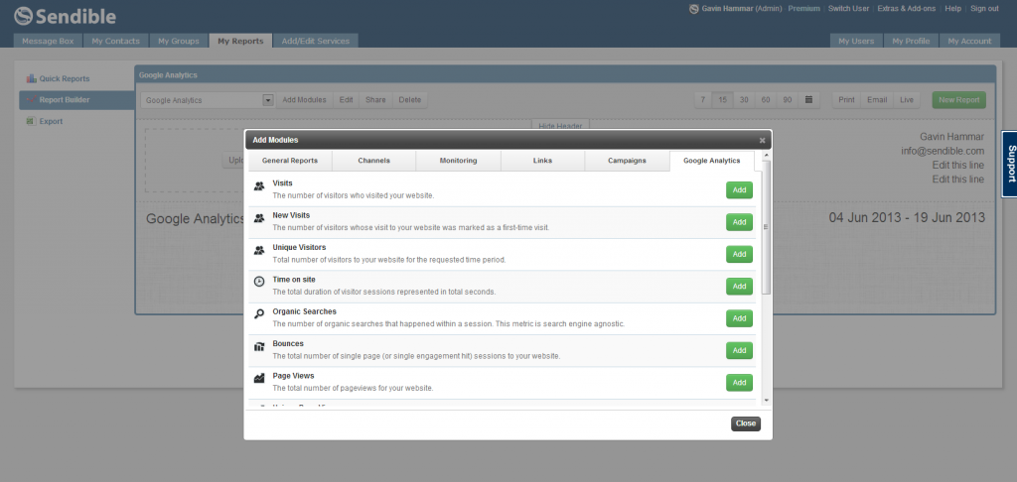Select the 90 day range

tap(788, 100)
